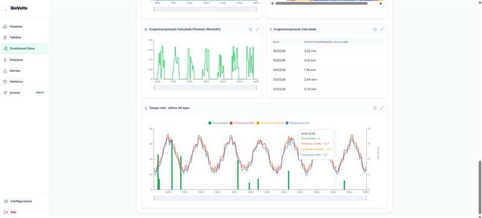
Task: Click the top-left chart zoom slider
Action: 205,9
